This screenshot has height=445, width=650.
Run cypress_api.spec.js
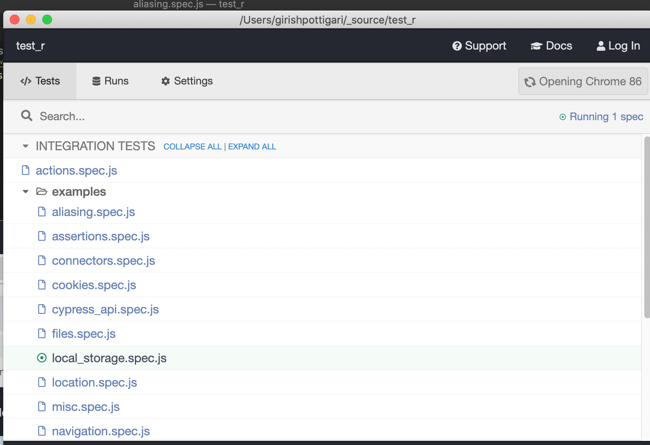coord(105,309)
